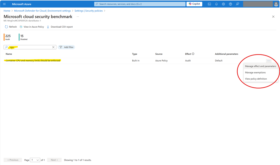Click the Effect column header
The image size is (280, 165).
(x=188, y=54)
